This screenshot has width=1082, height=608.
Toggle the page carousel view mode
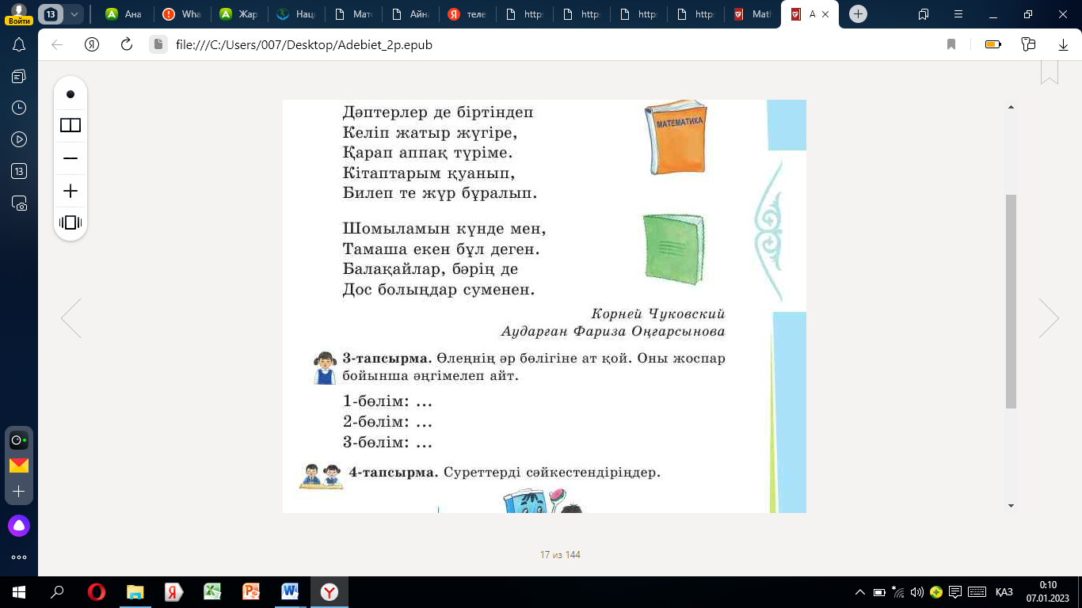click(x=70, y=222)
